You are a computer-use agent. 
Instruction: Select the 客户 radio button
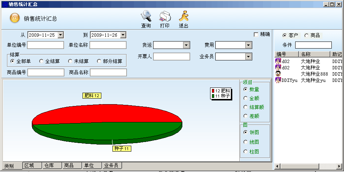click(285, 36)
